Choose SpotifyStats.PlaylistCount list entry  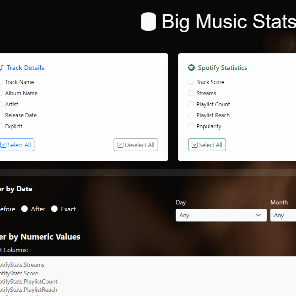click(x=29, y=282)
